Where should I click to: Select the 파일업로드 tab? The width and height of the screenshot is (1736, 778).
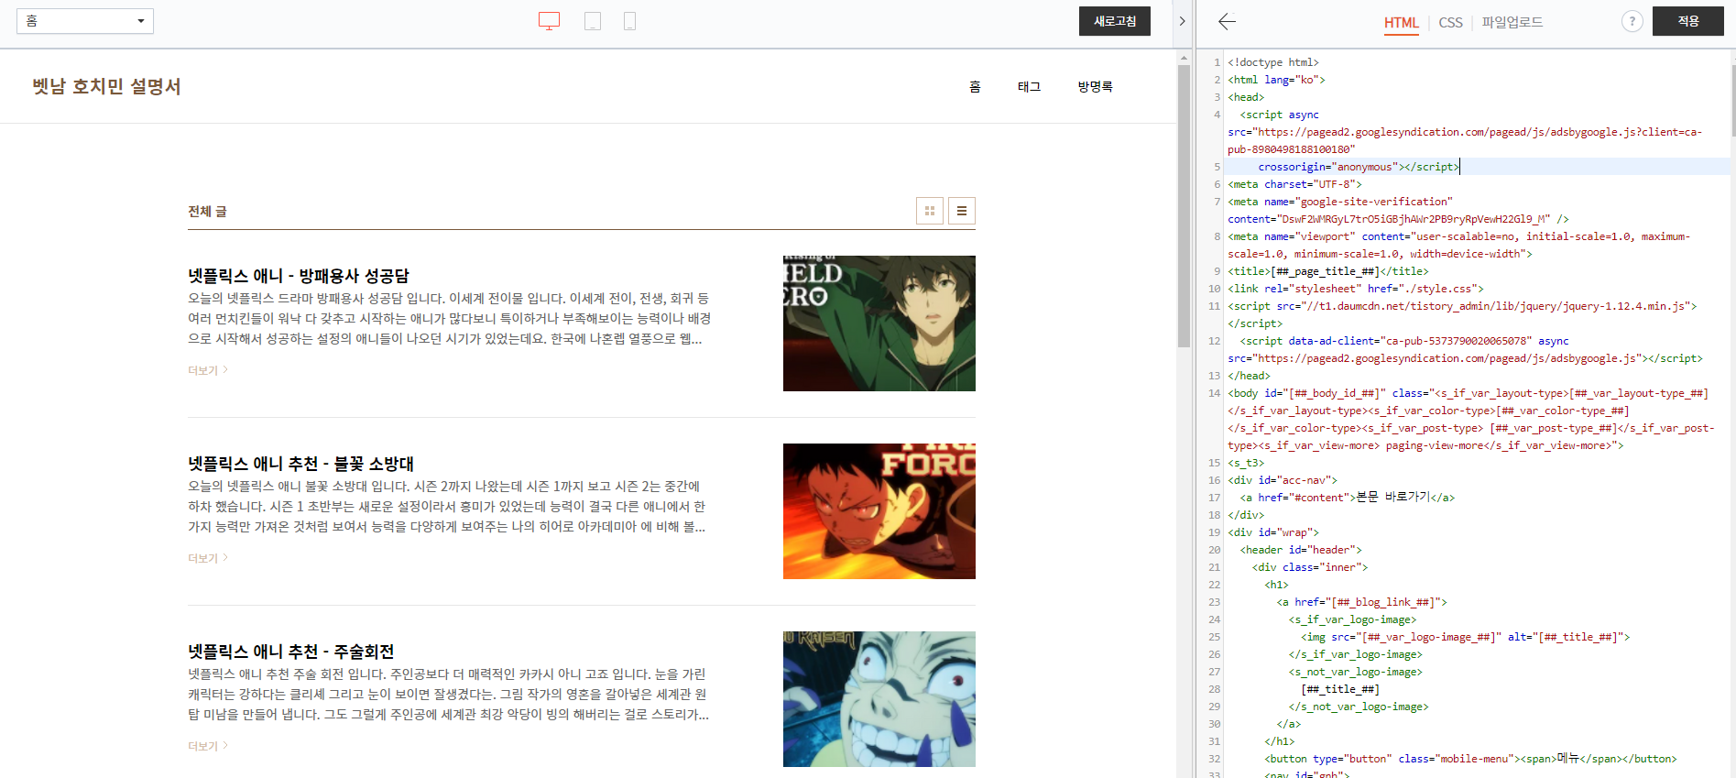(1512, 23)
